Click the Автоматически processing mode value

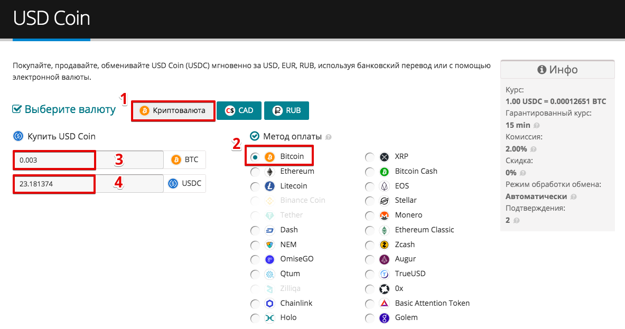click(536, 196)
